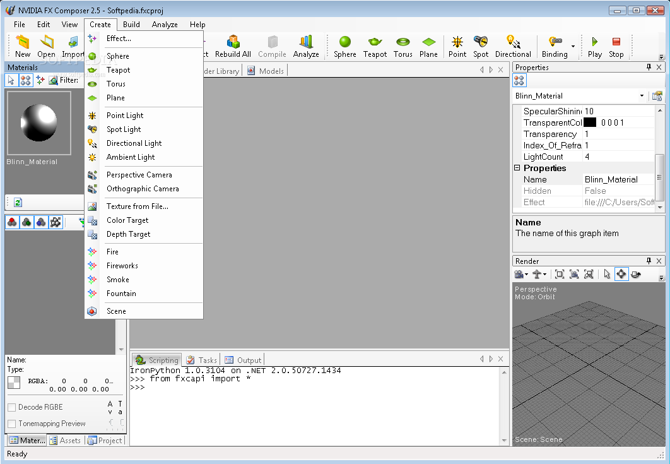670x464 pixels.
Task: Add a Point light from the toolbar
Action: click(x=457, y=46)
